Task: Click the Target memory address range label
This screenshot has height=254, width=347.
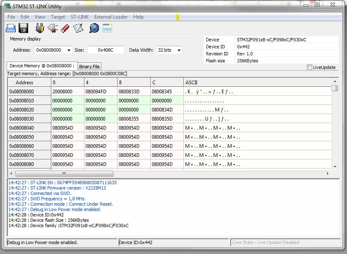Action: click(67, 74)
